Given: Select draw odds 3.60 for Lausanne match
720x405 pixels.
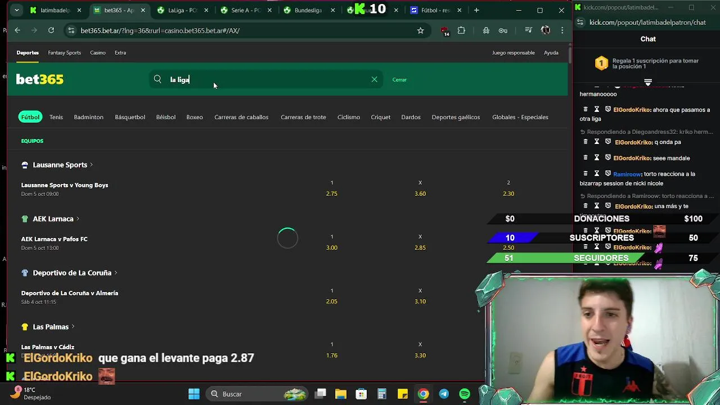Looking at the screenshot, I should point(420,193).
